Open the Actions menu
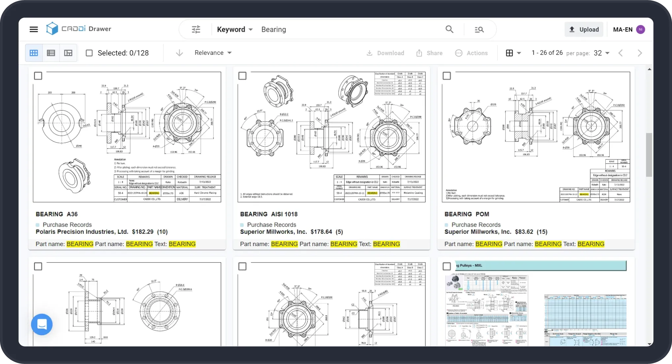672x364 pixels. [x=471, y=53]
